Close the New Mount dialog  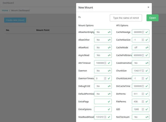(148, 7)
